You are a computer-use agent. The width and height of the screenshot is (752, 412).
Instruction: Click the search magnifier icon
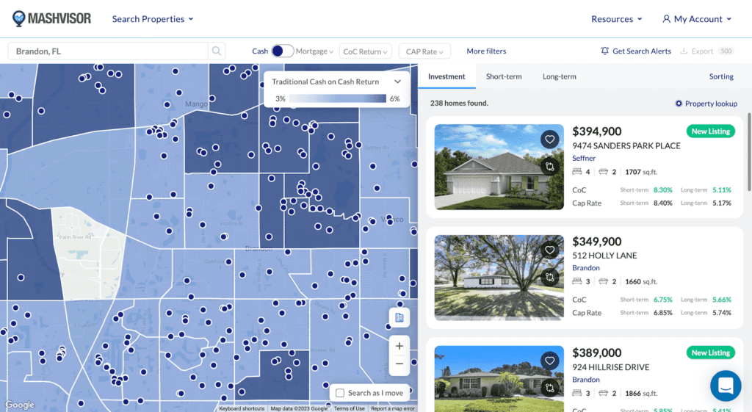217,51
